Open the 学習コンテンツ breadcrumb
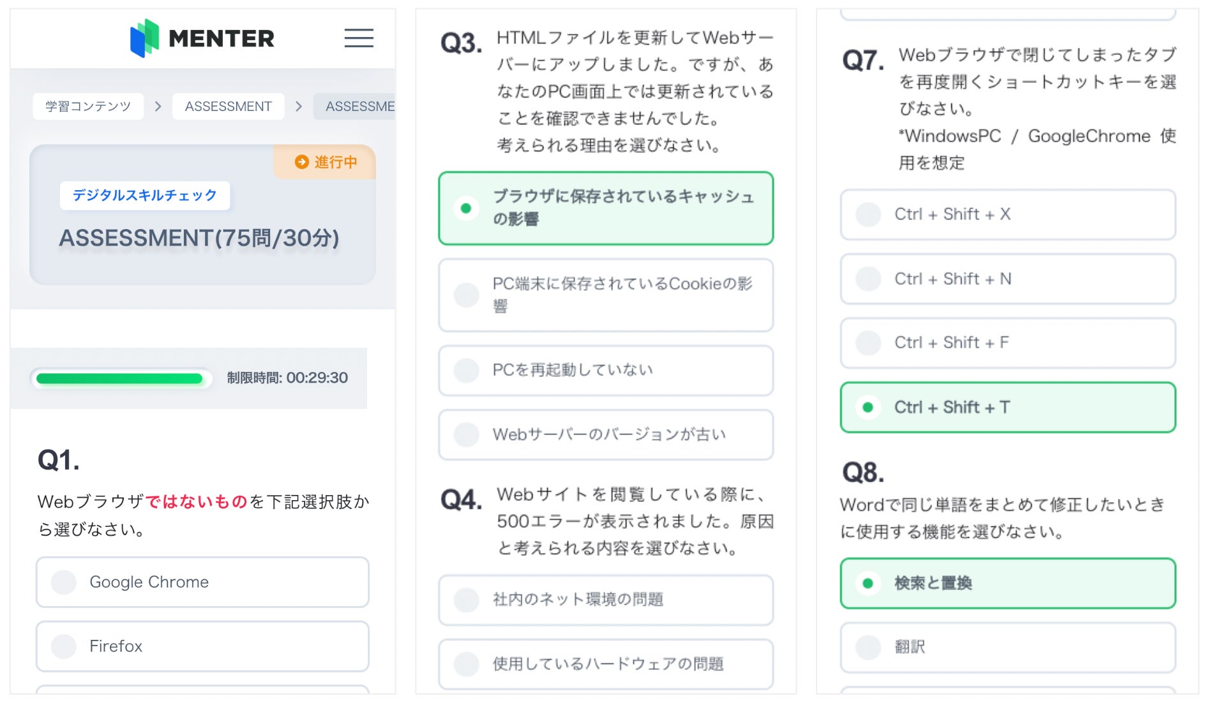 click(x=88, y=107)
